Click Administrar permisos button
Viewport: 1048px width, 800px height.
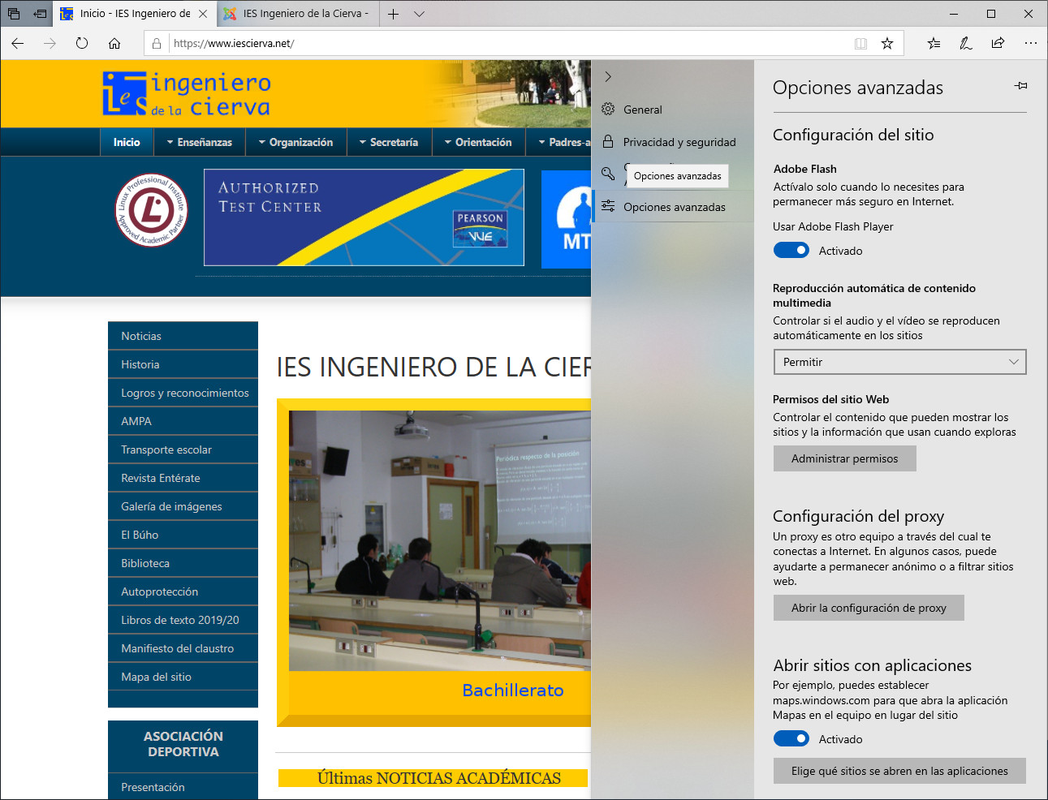click(844, 458)
